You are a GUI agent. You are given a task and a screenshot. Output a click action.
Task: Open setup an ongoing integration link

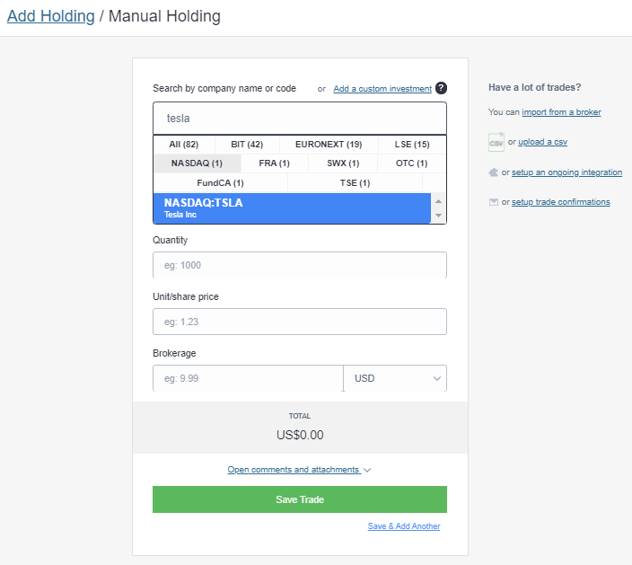[566, 172]
